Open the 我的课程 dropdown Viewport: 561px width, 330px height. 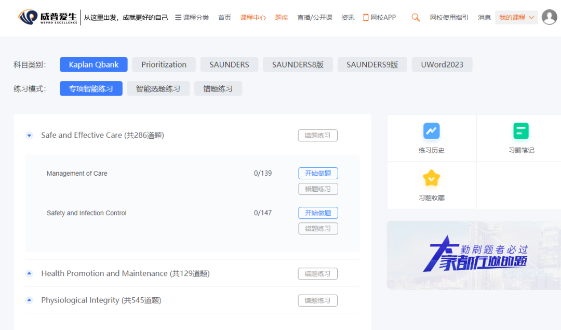[x=516, y=18]
